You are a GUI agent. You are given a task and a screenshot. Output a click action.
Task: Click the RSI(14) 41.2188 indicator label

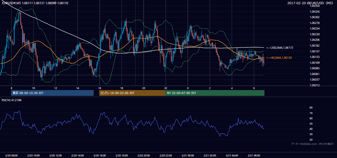coord(11,100)
